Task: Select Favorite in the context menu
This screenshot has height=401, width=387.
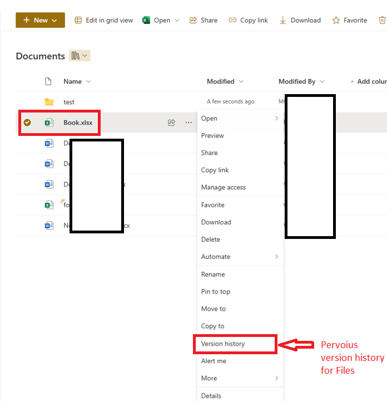Action: coord(240,205)
